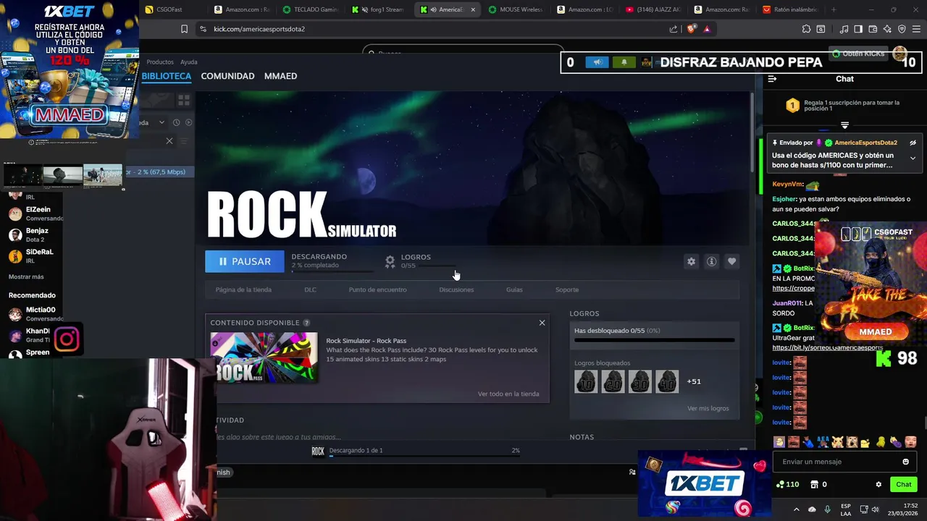Select the locked achievement badge 40
Screen dimensions: 927x521
[x=666, y=381]
